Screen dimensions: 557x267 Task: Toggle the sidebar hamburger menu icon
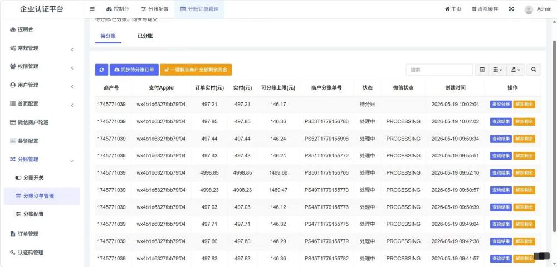[92, 9]
